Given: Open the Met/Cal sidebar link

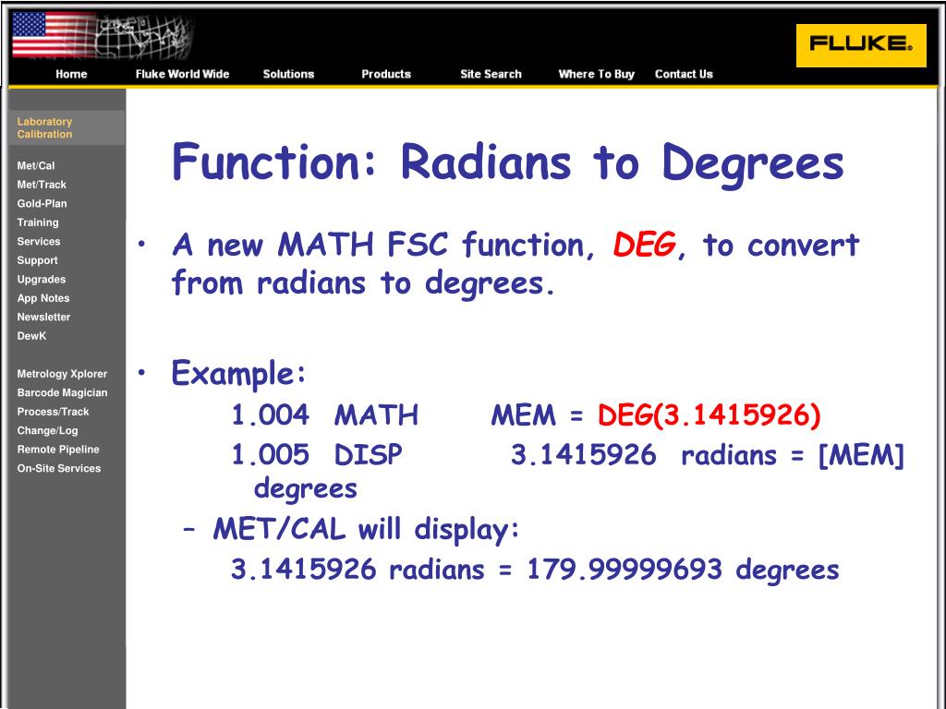Looking at the screenshot, I should pyautogui.click(x=36, y=166).
